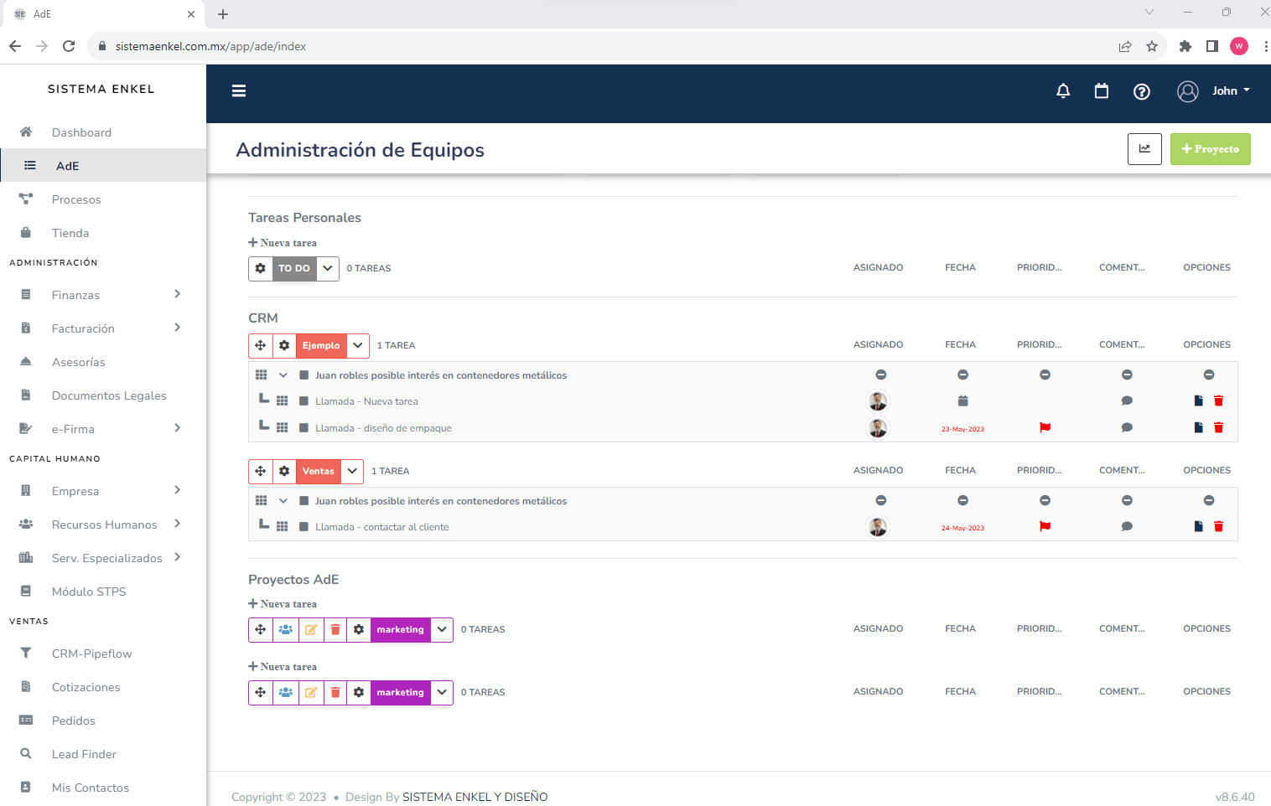Click the green + Proyecto button
This screenshot has height=806, width=1271.
(1210, 148)
